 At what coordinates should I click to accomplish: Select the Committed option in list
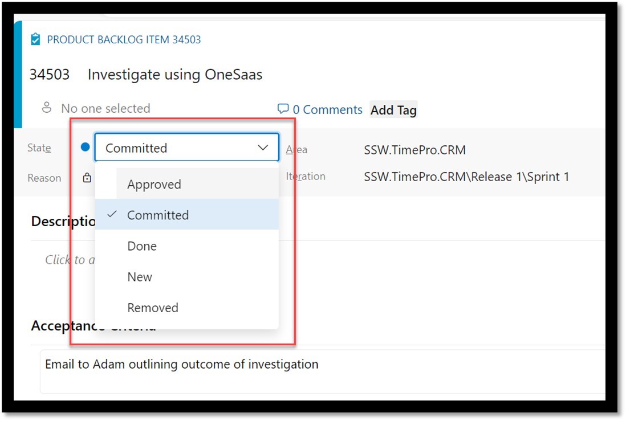coord(158,215)
